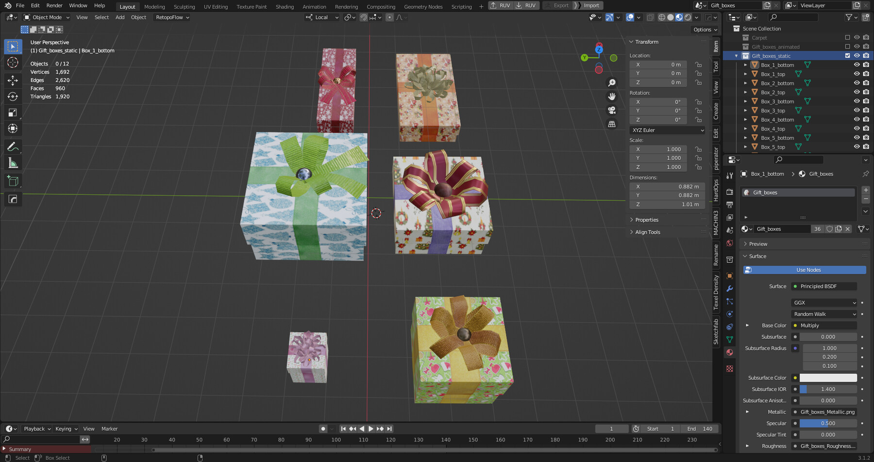Expand Box_2_bottom in the outliner
This screenshot has width=874, height=462.
(x=745, y=83)
